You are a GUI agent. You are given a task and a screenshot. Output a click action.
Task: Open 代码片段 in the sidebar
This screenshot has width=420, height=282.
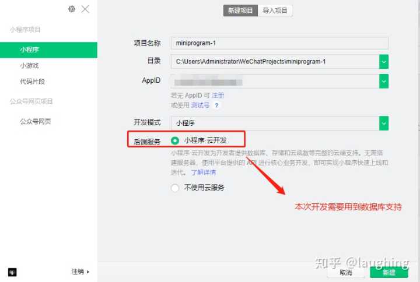[32, 82]
